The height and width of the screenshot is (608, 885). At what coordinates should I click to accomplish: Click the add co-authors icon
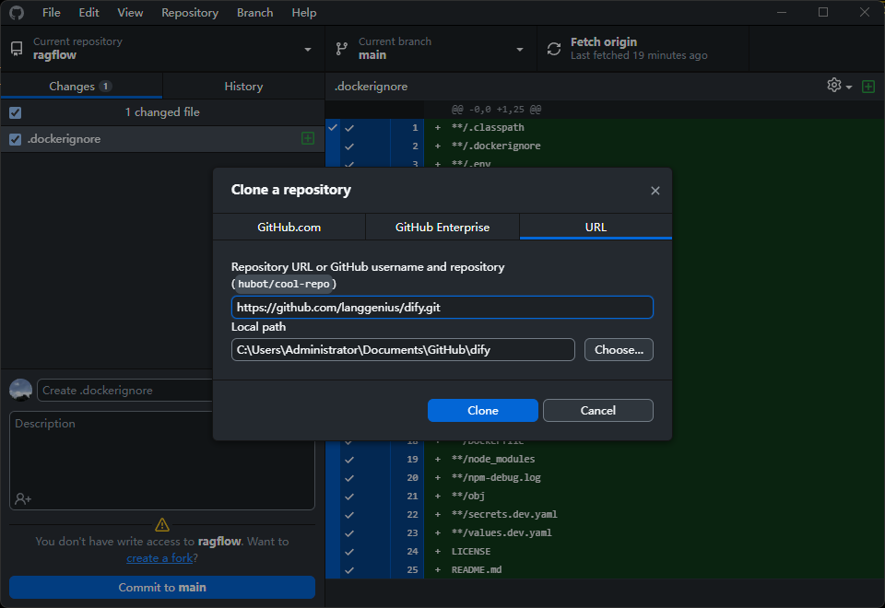(23, 498)
